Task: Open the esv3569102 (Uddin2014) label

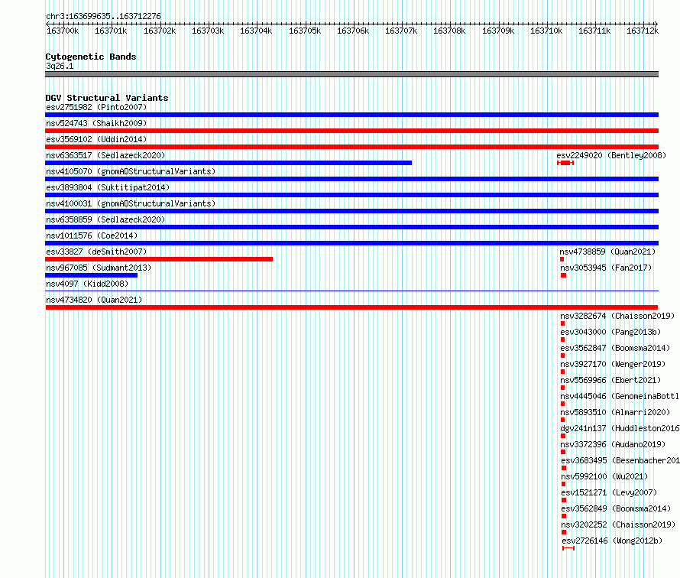Action: tap(96, 139)
